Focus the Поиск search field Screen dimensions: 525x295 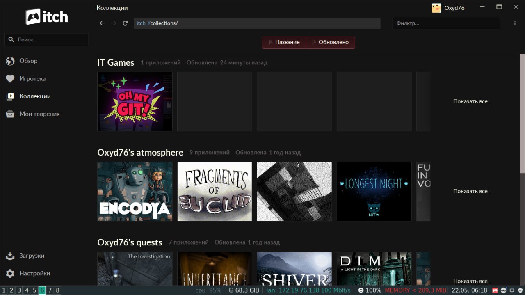coord(46,40)
